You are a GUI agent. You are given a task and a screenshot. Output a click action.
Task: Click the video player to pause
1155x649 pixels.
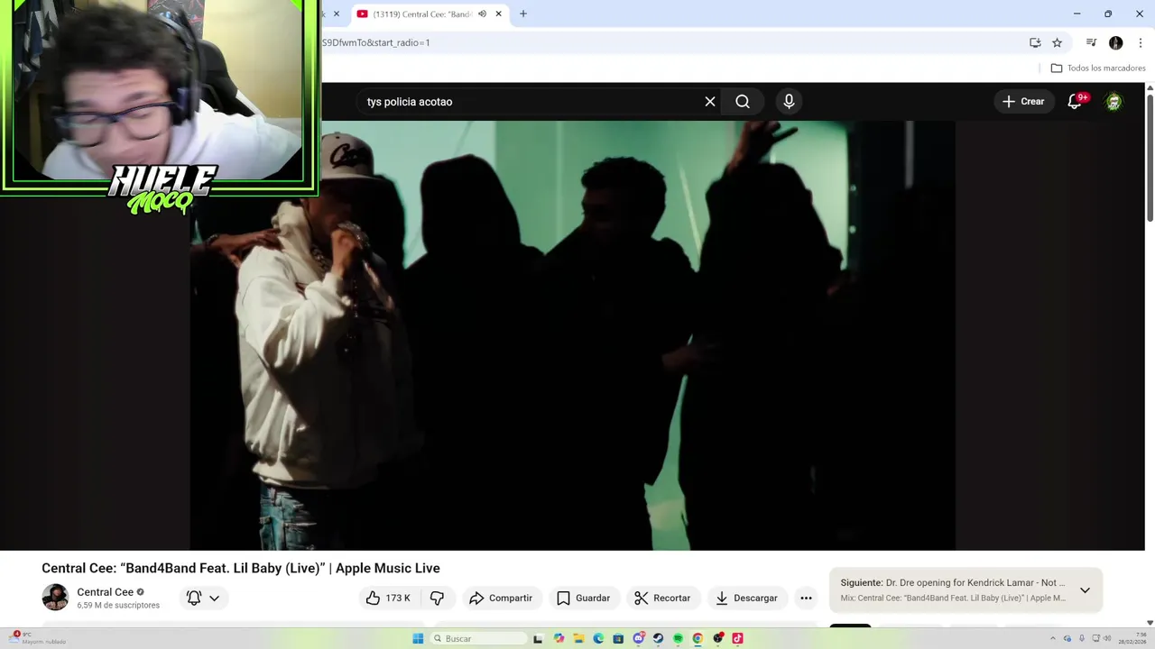pyautogui.click(x=572, y=335)
